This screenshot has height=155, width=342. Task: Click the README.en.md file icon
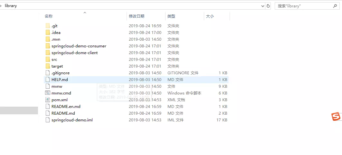[x=48, y=106]
